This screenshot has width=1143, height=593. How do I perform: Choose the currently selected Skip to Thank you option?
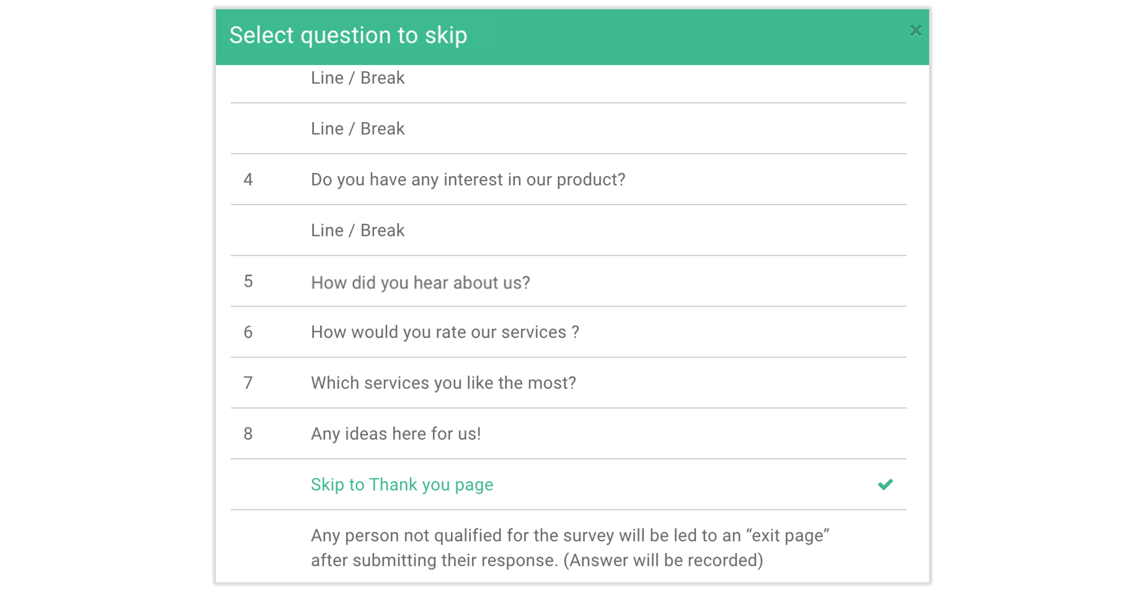pos(402,484)
